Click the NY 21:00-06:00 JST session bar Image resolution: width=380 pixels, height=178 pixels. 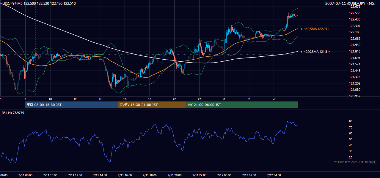[242, 105]
